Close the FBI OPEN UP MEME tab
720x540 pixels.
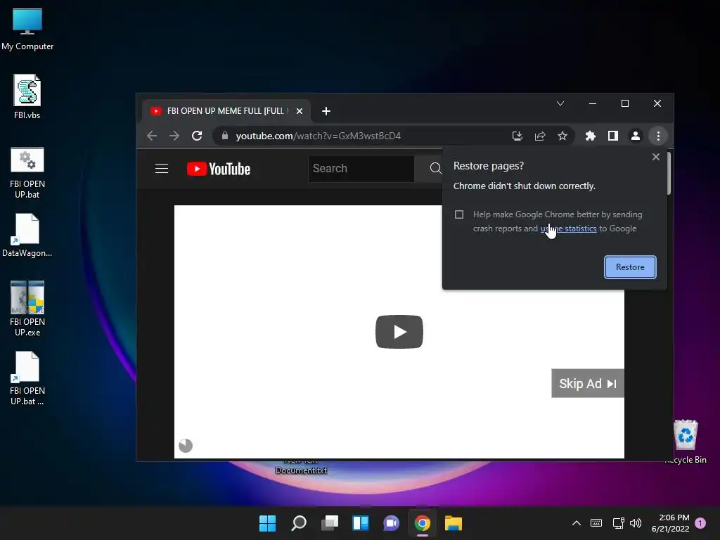pyautogui.click(x=300, y=111)
